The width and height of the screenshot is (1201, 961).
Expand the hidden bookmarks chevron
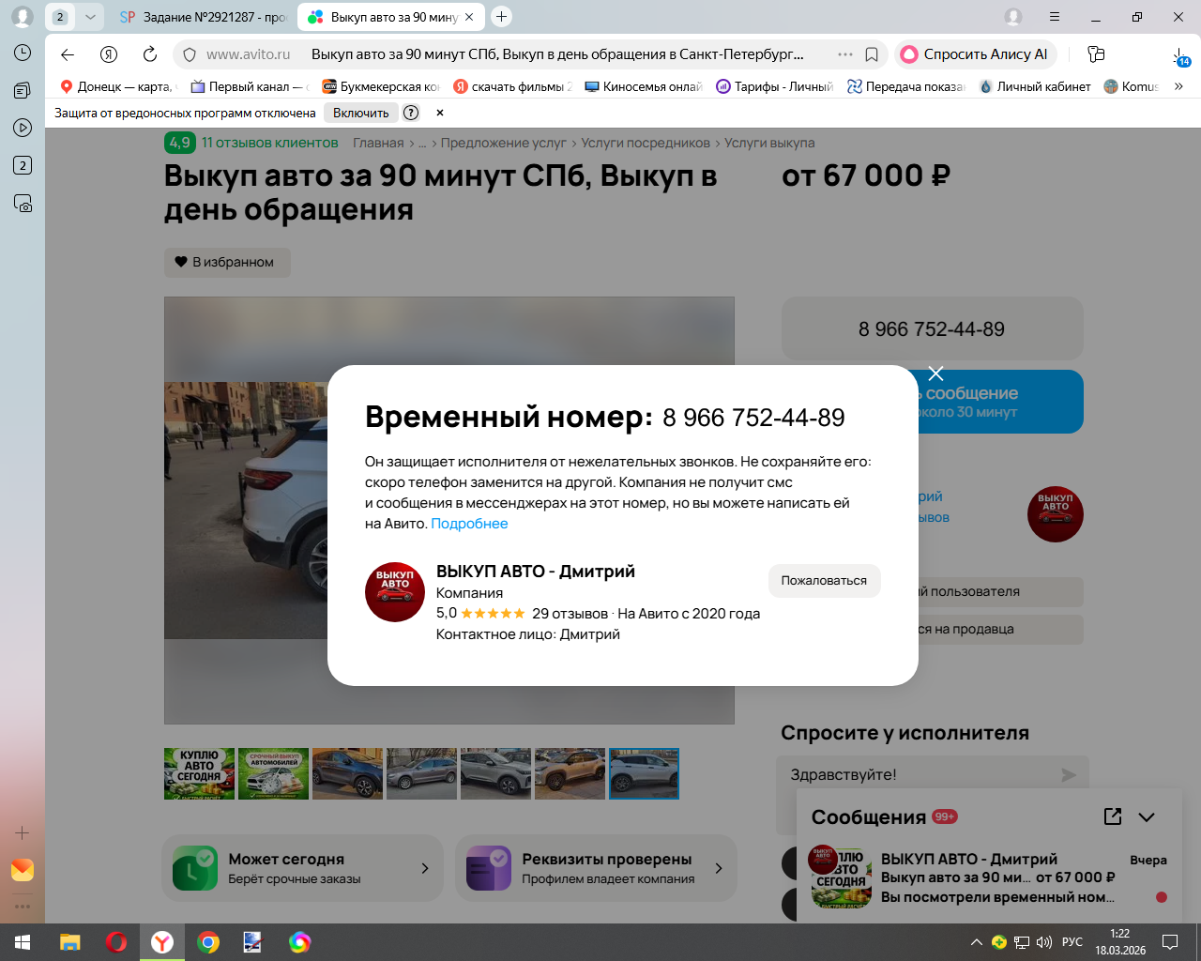click(x=1178, y=86)
